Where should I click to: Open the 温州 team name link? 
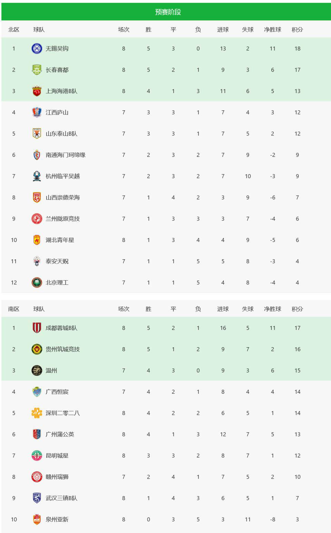(x=51, y=371)
